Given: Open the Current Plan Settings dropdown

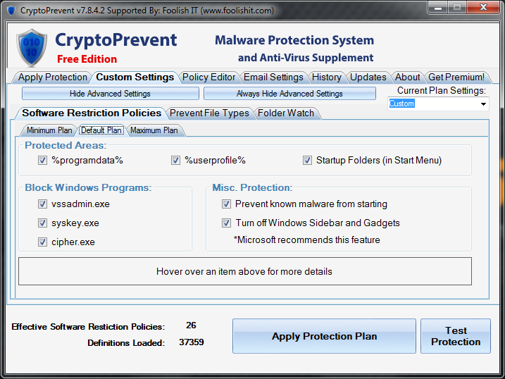Looking at the screenshot, I should [483, 104].
